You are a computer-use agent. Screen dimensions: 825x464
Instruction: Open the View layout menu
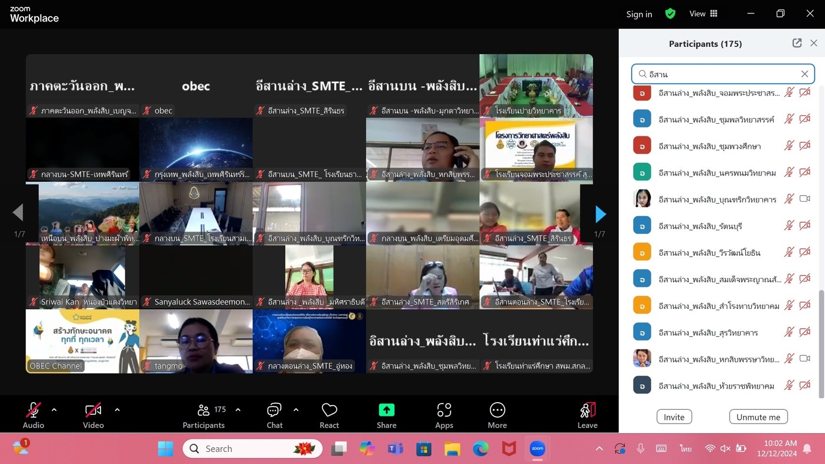704,14
